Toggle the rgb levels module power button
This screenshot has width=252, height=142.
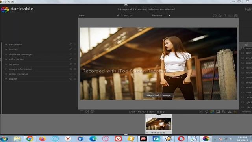pyautogui.click(x=243, y=102)
